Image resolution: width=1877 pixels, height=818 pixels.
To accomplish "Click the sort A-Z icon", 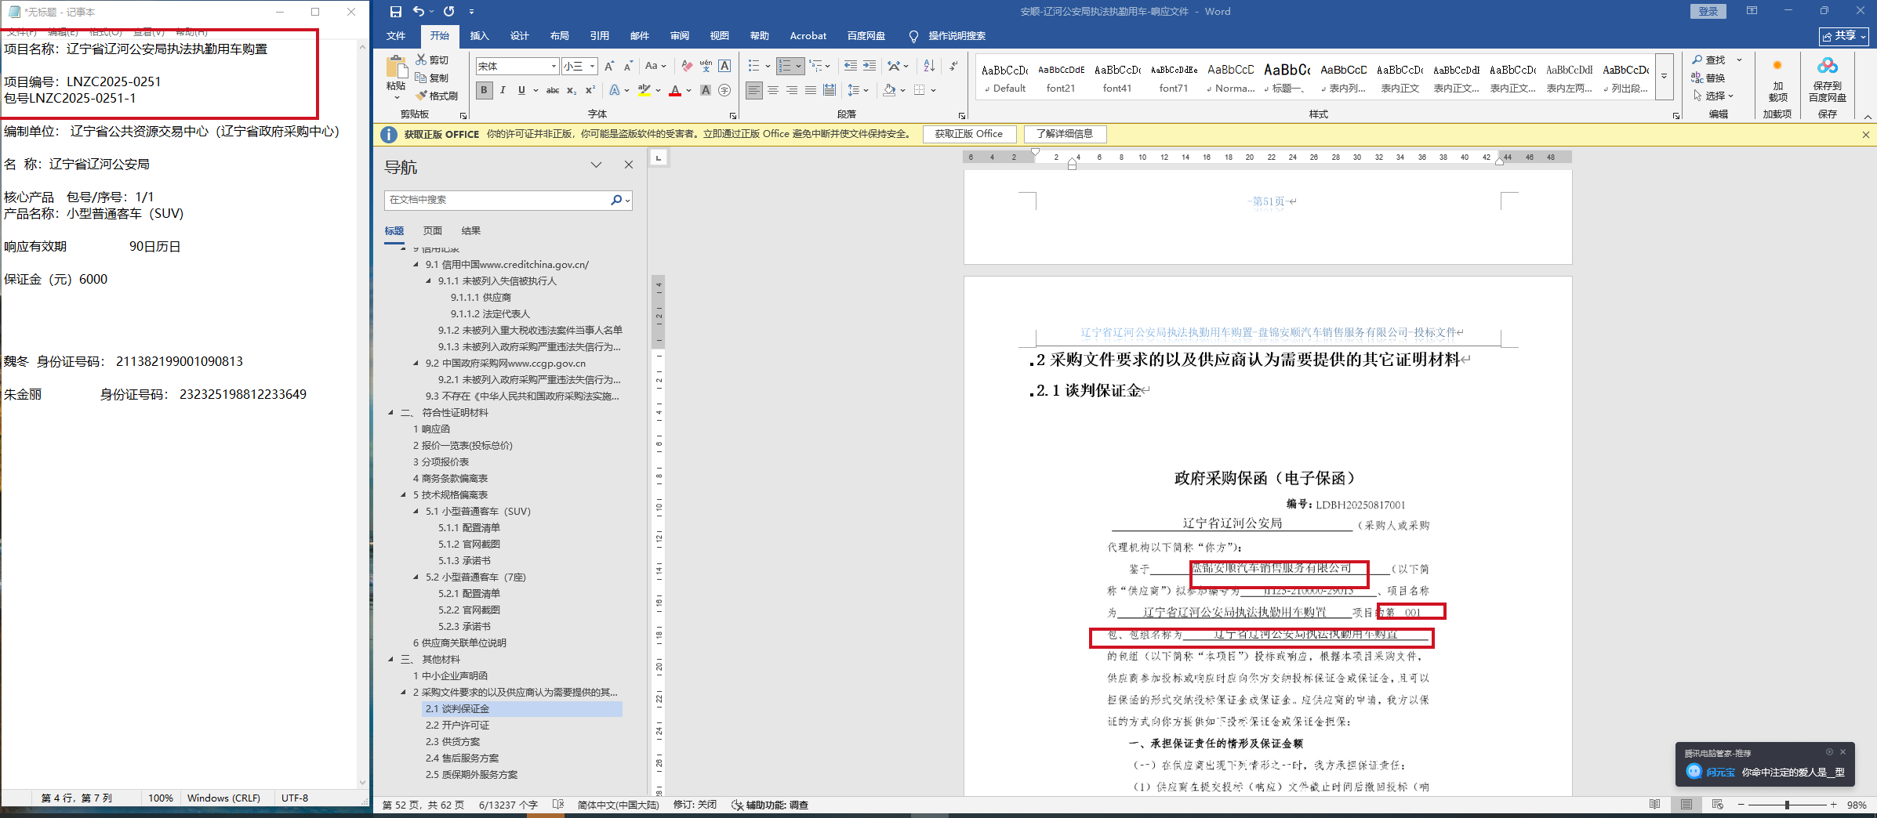I will coord(929,66).
